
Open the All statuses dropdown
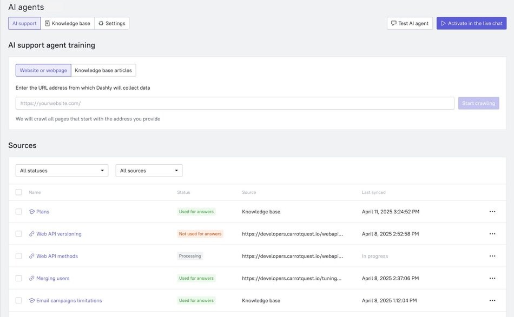pos(61,170)
